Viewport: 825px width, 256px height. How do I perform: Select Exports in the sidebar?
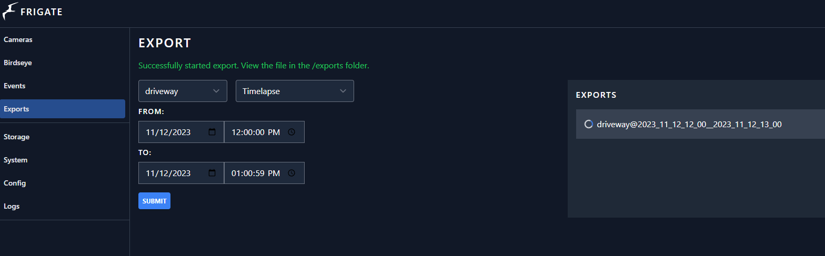(x=16, y=109)
